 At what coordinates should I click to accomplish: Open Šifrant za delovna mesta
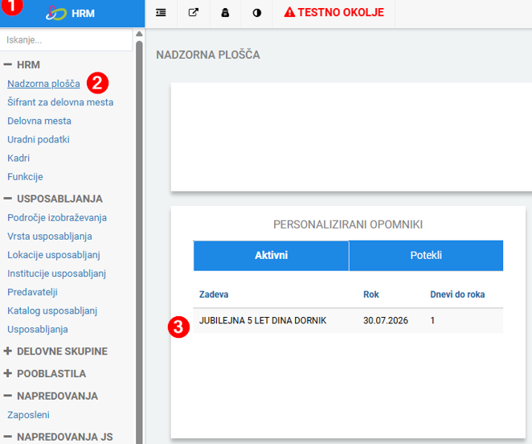[x=60, y=102]
